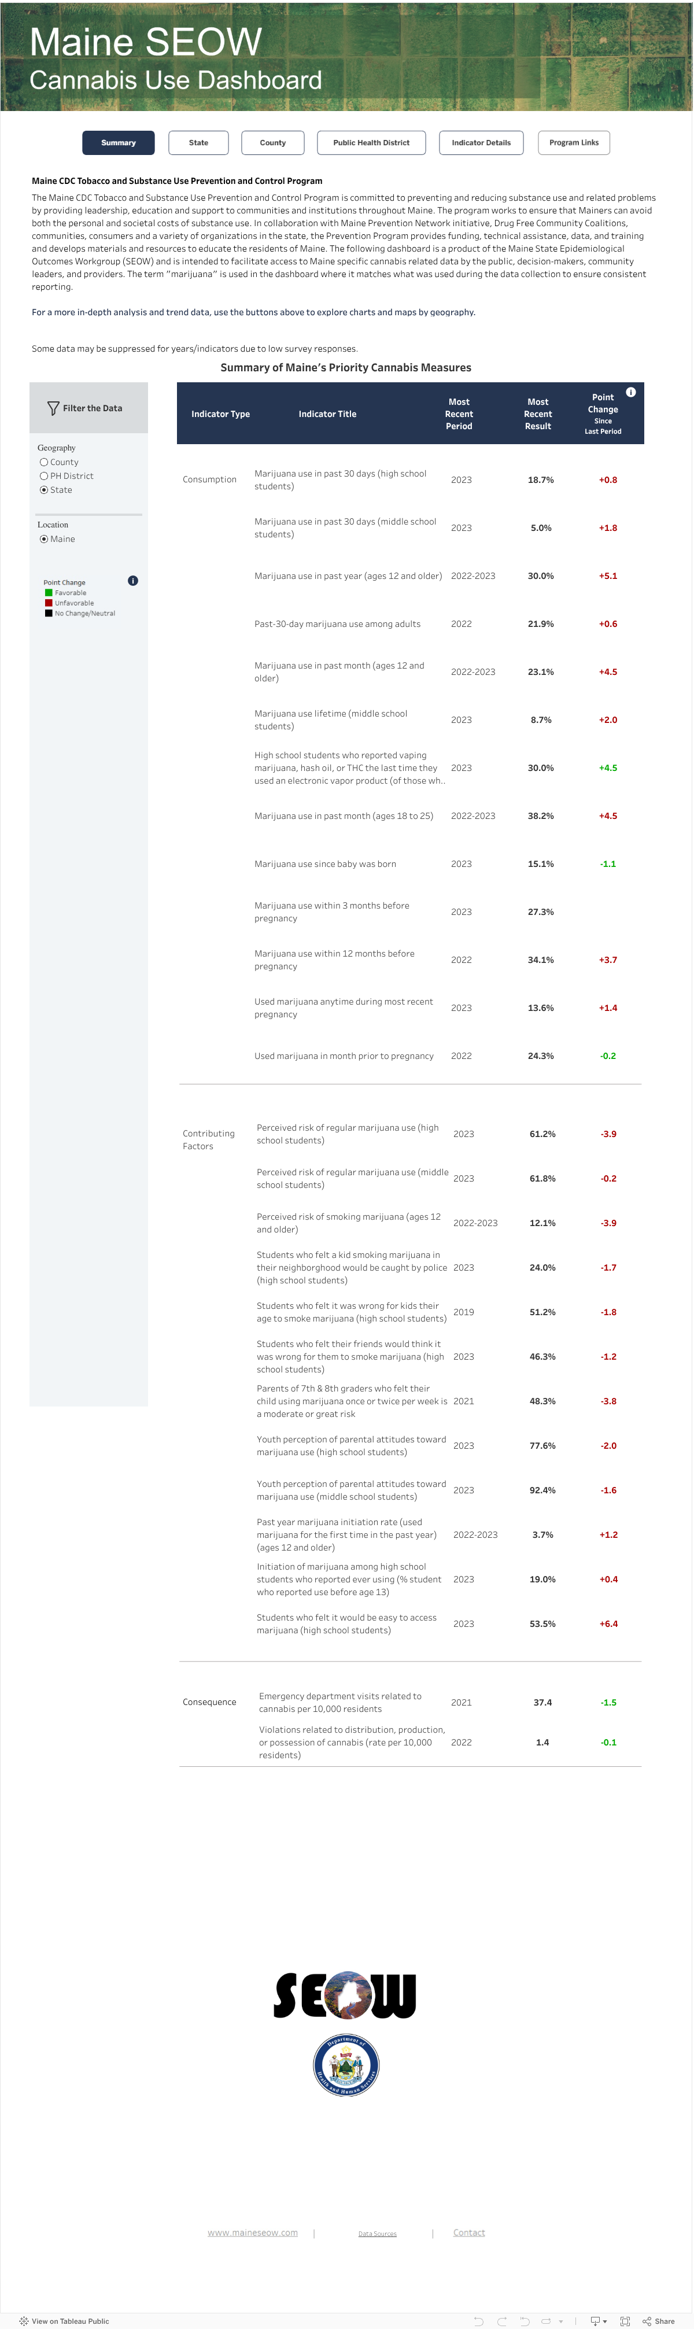Click the green Favorable legend swatch
This screenshot has width=694, height=2329.
[49, 593]
